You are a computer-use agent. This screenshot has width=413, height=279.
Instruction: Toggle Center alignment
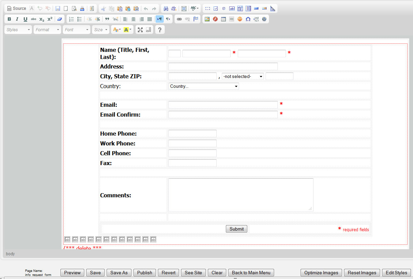coord(133,19)
